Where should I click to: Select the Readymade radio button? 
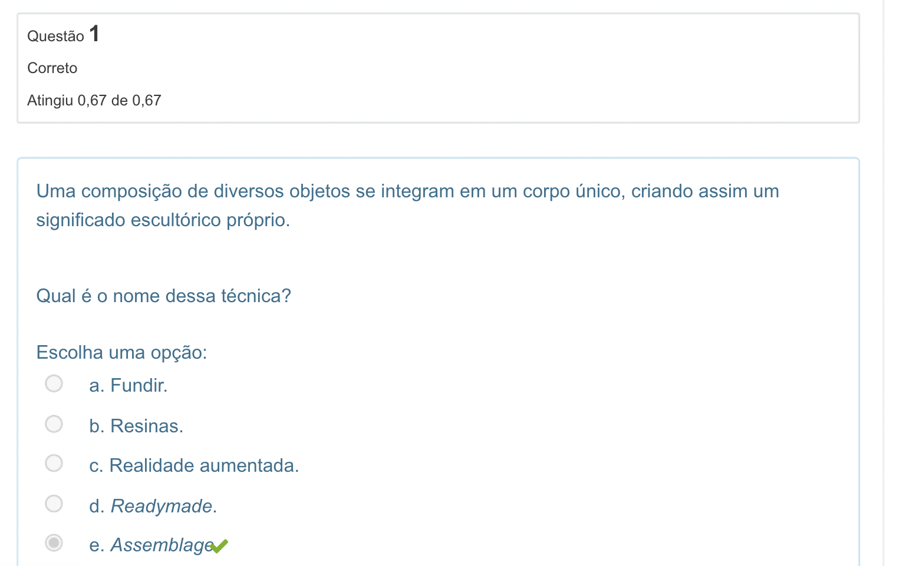click(x=54, y=504)
